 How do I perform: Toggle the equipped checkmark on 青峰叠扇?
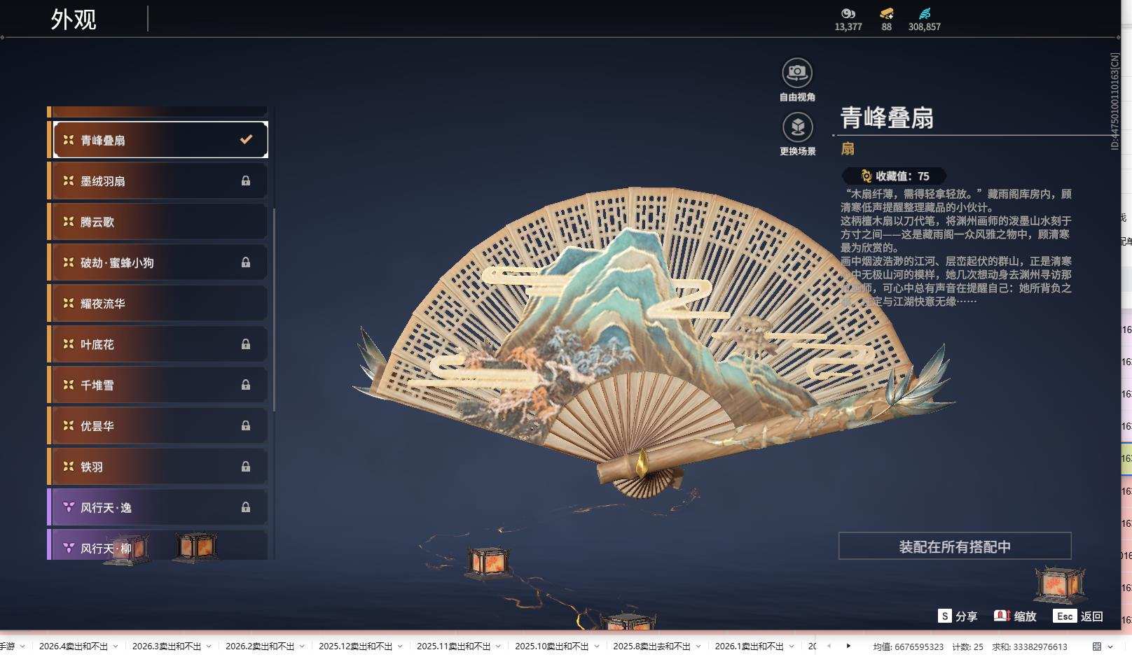244,139
